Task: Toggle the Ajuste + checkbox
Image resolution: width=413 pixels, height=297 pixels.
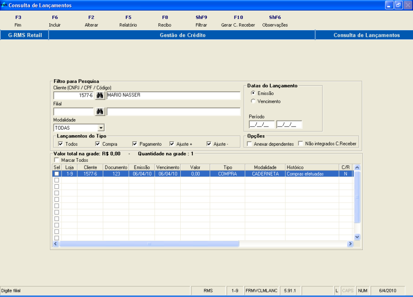Action: pos(172,144)
